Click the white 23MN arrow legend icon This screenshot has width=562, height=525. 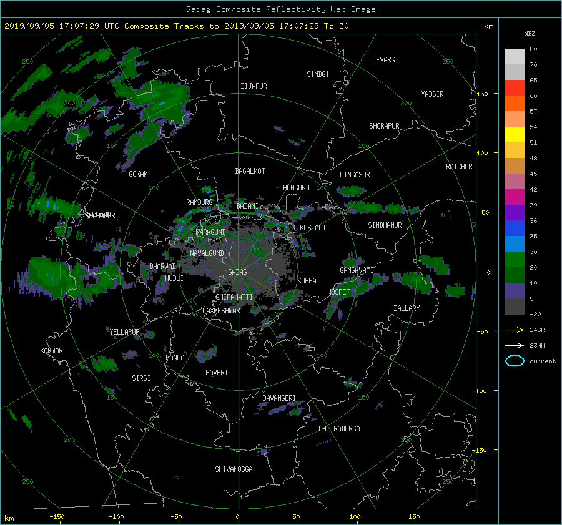(x=515, y=345)
